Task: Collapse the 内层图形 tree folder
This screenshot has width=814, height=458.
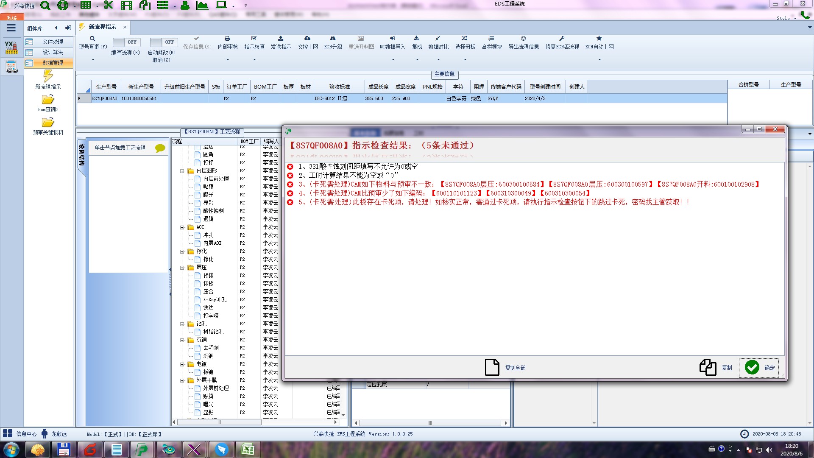Action: click(182, 171)
